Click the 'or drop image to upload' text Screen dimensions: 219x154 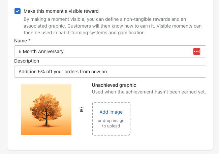point(111,123)
